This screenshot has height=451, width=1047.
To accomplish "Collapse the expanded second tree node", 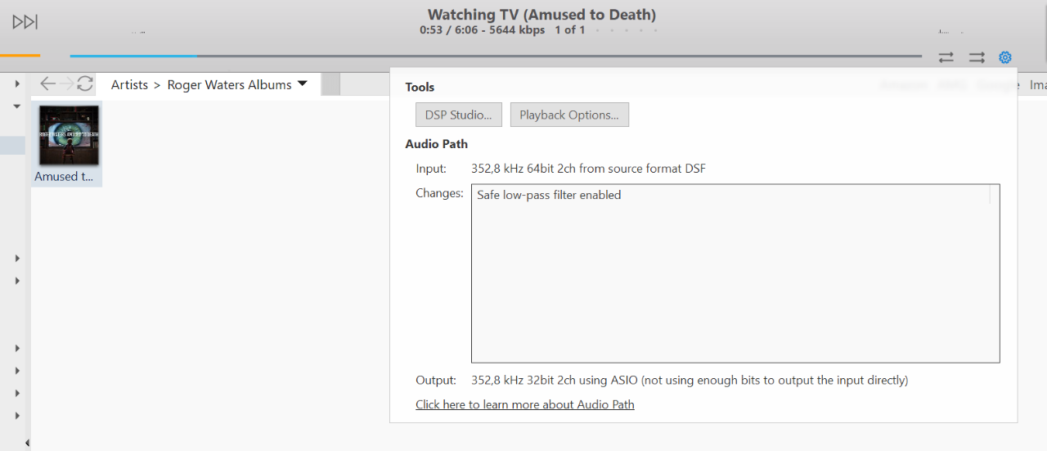I will pos(17,106).
